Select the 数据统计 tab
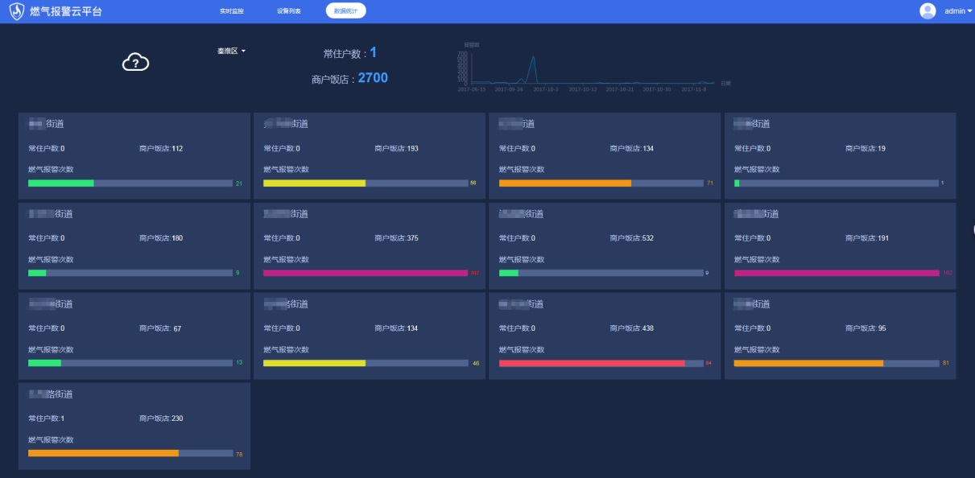 pyautogui.click(x=345, y=11)
